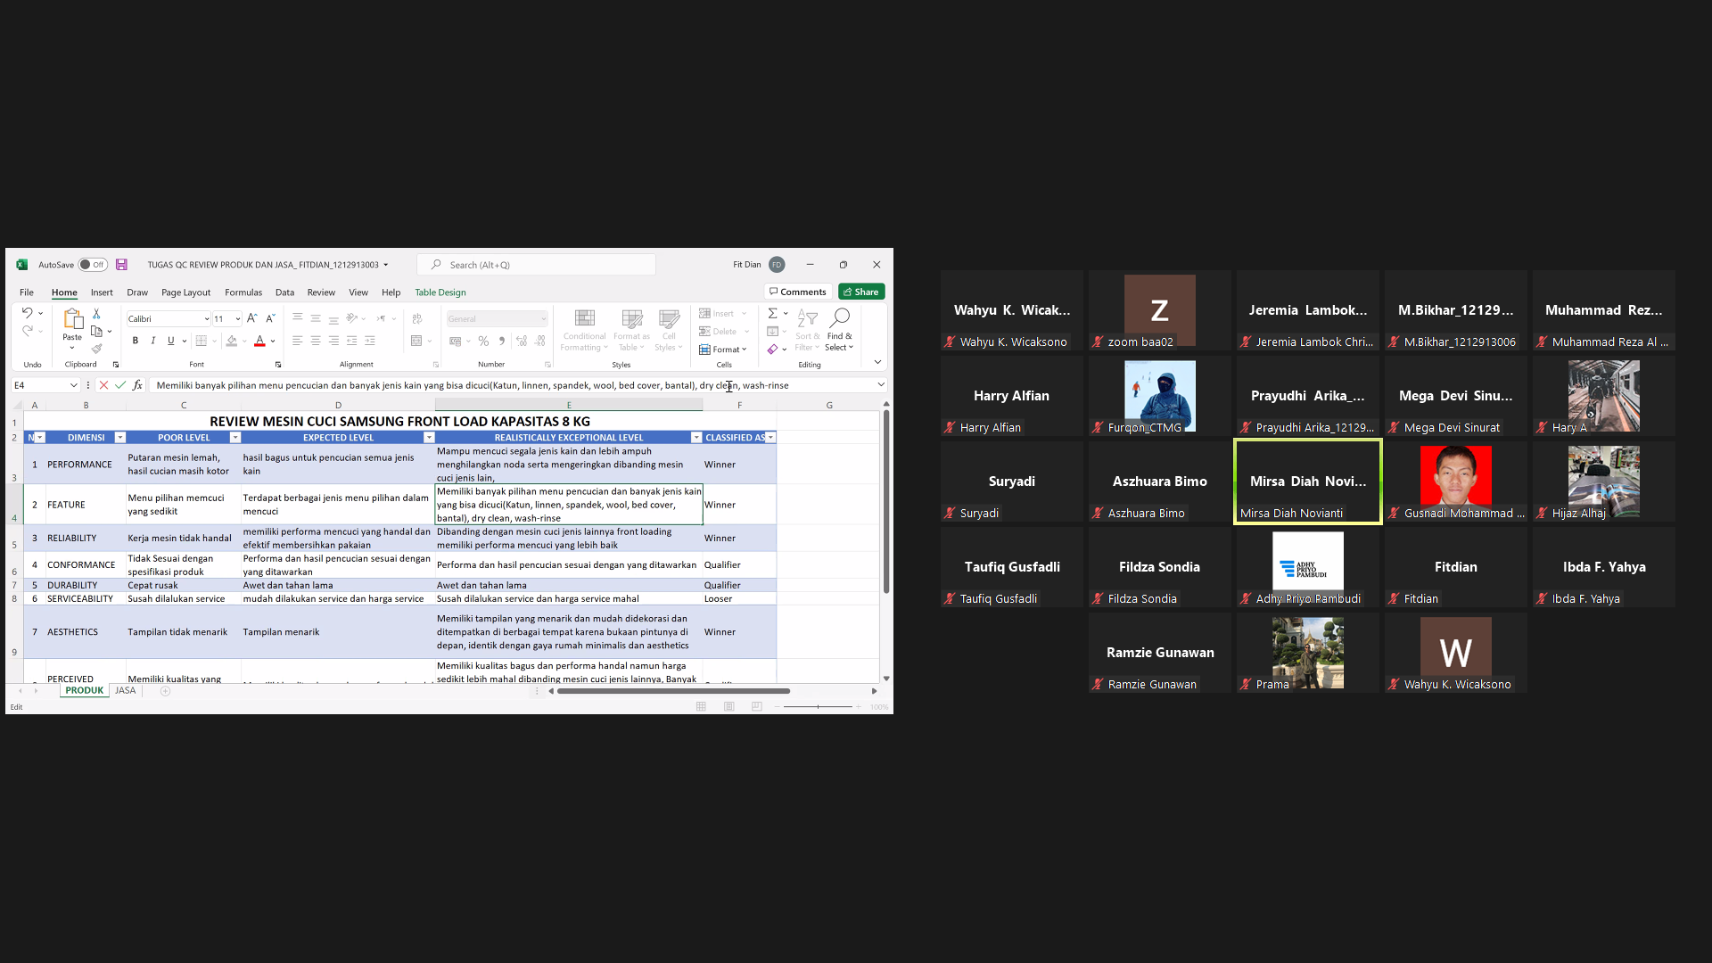The height and width of the screenshot is (963, 1712).
Task: Expand the formula bar with its chevron
Action: click(881, 385)
